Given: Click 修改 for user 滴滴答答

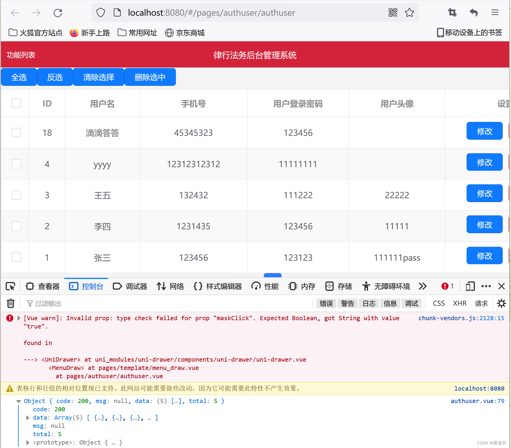Looking at the screenshot, I should [484, 131].
